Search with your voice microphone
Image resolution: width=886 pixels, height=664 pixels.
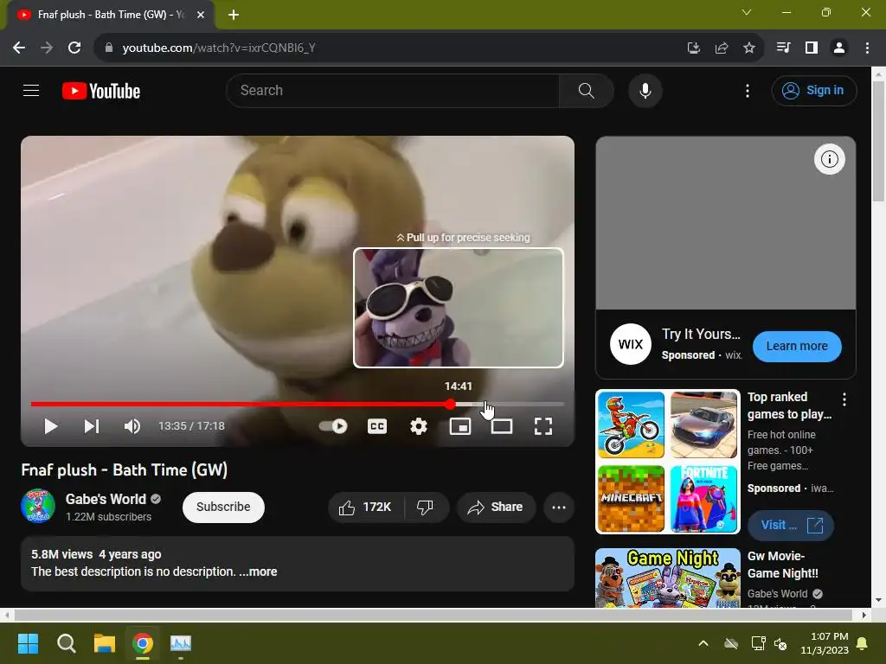pyautogui.click(x=645, y=90)
